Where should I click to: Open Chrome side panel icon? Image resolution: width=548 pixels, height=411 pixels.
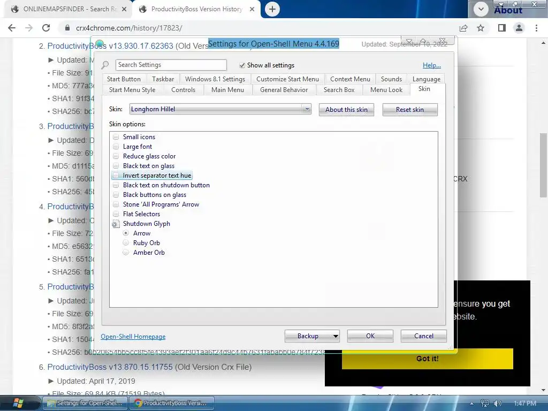pyautogui.click(x=502, y=28)
